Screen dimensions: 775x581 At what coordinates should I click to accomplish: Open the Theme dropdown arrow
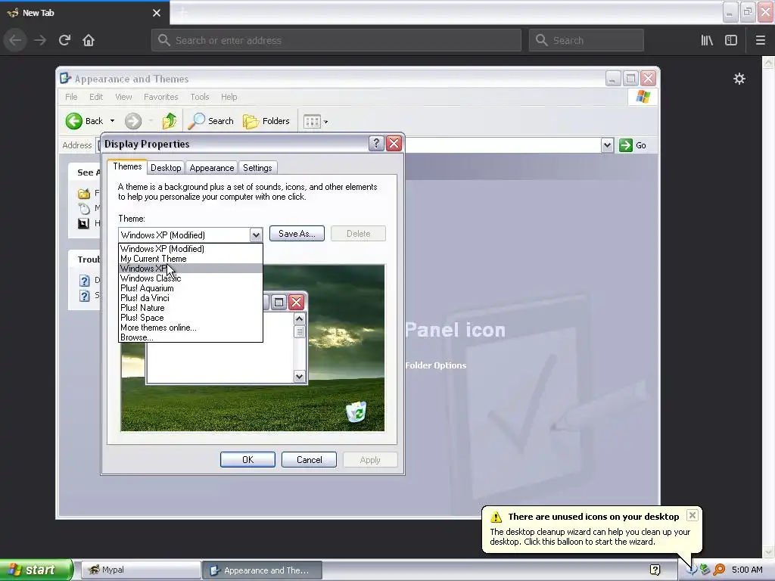pyautogui.click(x=256, y=235)
